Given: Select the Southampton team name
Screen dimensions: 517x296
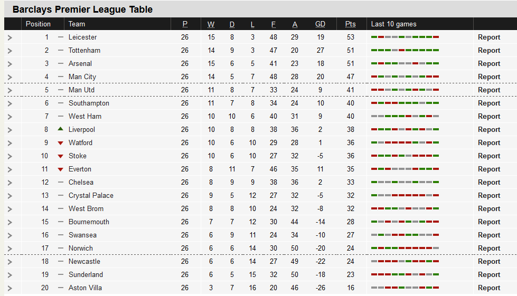Looking at the screenshot, I should [x=89, y=103].
